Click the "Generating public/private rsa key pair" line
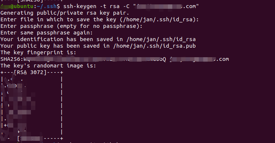Screen dimensions: 275x143 [65, 13]
